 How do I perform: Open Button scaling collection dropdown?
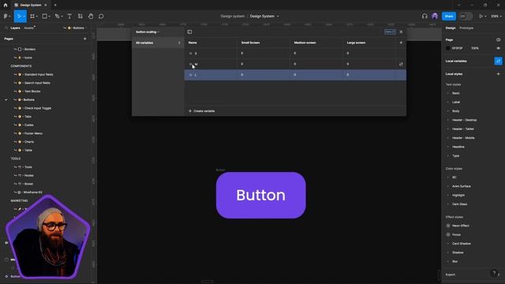point(148,32)
